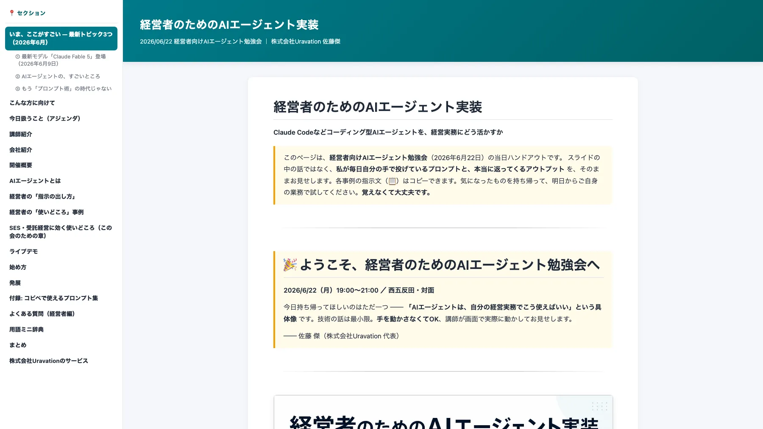Viewport: 763px width, 429px height.
Task: Open the highlighted いま、ここがすごい section
Action: (x=61, y=39)
